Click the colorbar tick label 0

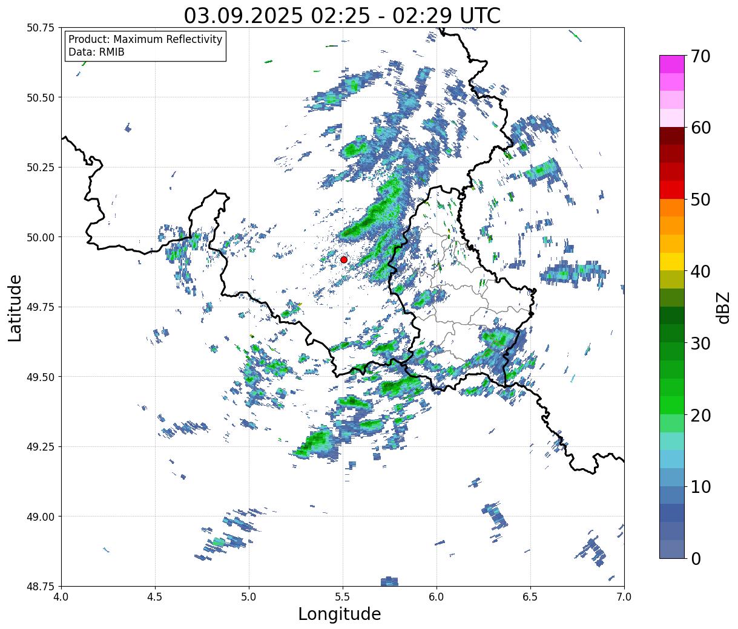pos(696,558)
